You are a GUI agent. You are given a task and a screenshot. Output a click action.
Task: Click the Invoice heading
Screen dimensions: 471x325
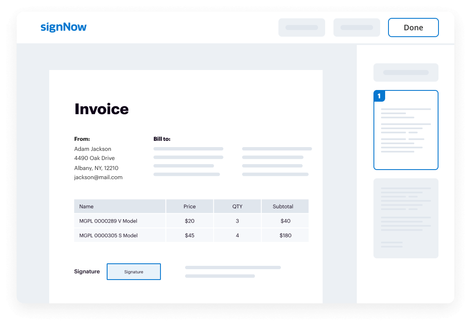click(101, 109)
